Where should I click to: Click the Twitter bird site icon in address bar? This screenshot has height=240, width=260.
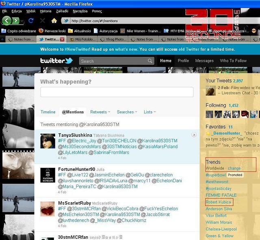pos(66,21)
